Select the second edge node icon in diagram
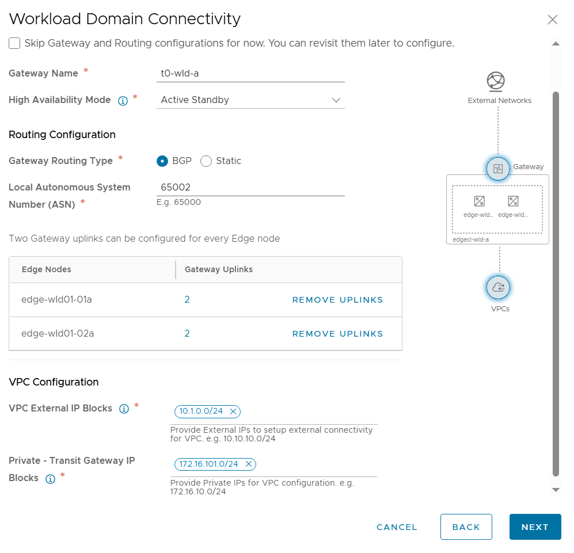 (513, 201)
